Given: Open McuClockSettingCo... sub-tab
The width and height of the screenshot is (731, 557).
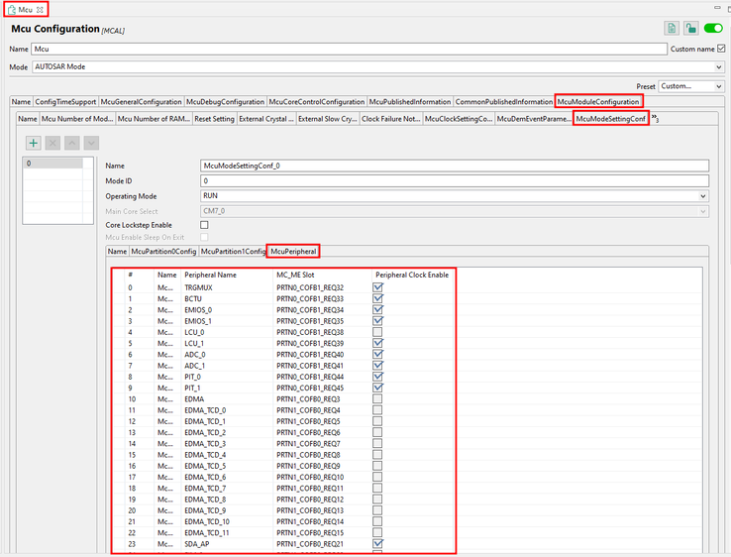Looking at the screenshot, I should coord(459,119).
